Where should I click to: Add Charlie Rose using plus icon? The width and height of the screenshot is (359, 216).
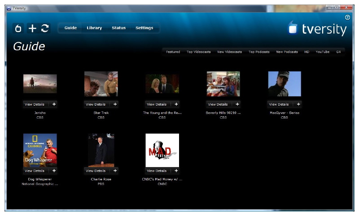[x=115, y=171]
